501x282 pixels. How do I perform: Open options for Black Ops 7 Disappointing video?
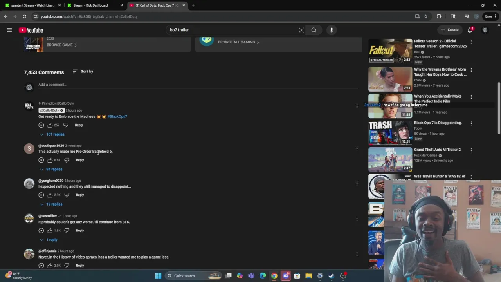pyautogui.click(x=471, y=123)
